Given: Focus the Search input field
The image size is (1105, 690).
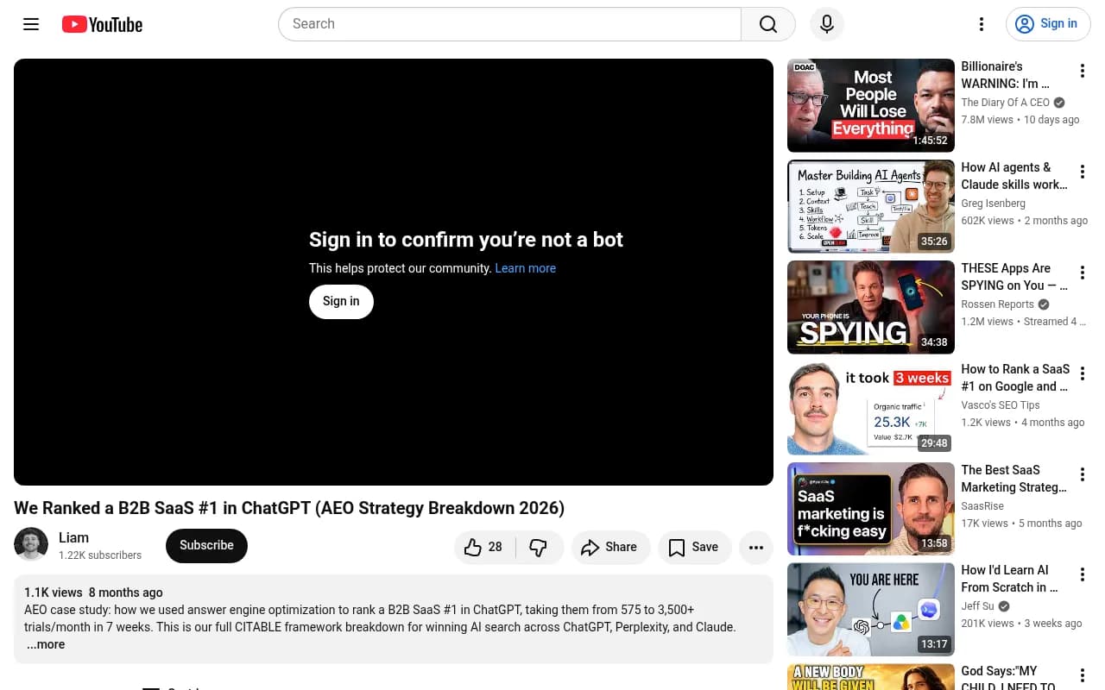Looking at the screenshot, I should point(509,24).
